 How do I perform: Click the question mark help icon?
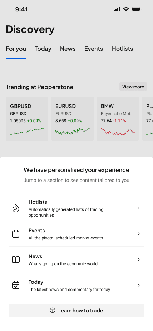(53, 310)
